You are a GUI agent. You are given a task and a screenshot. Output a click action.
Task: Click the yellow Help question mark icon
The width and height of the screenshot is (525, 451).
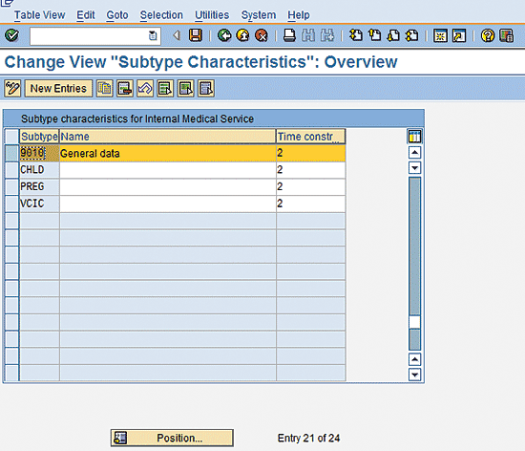coord(488,35)
